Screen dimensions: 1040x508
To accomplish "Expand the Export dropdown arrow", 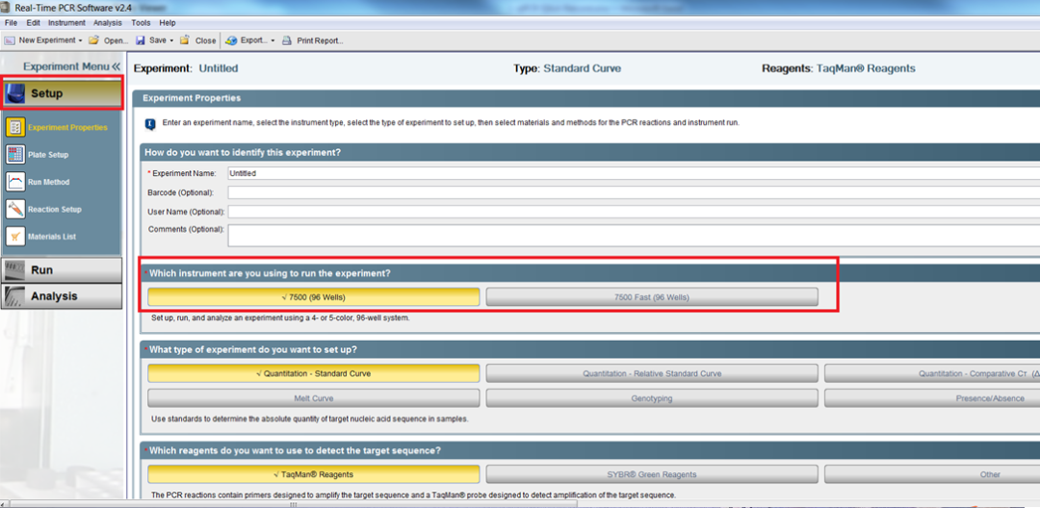I will click(x=273, y=40).
